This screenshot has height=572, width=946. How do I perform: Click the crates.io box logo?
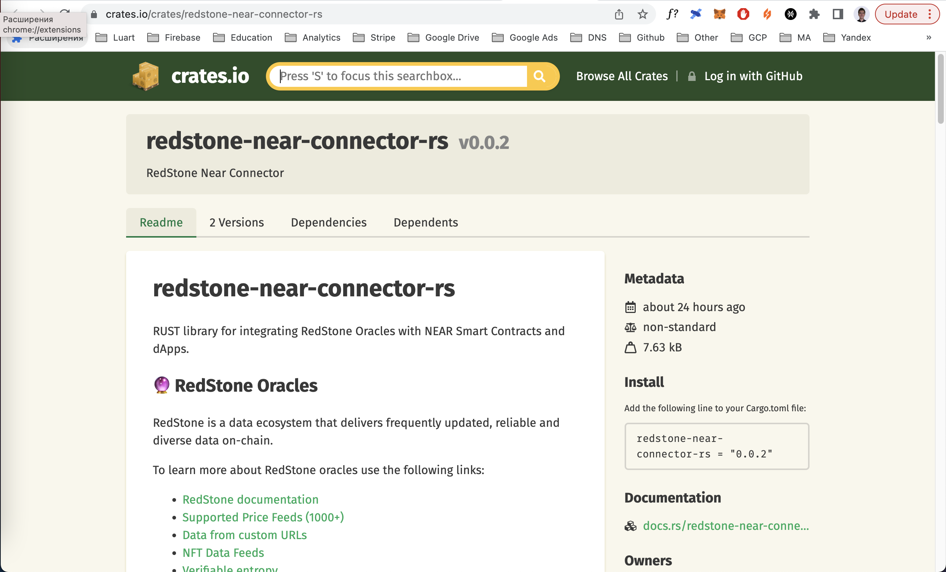pyautogui.click(x=145, y=76)
